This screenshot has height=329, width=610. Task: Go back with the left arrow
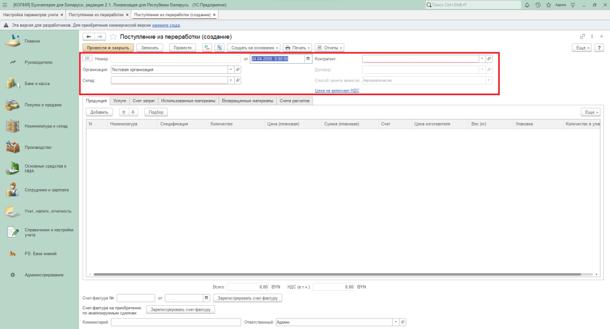(89, 37)
